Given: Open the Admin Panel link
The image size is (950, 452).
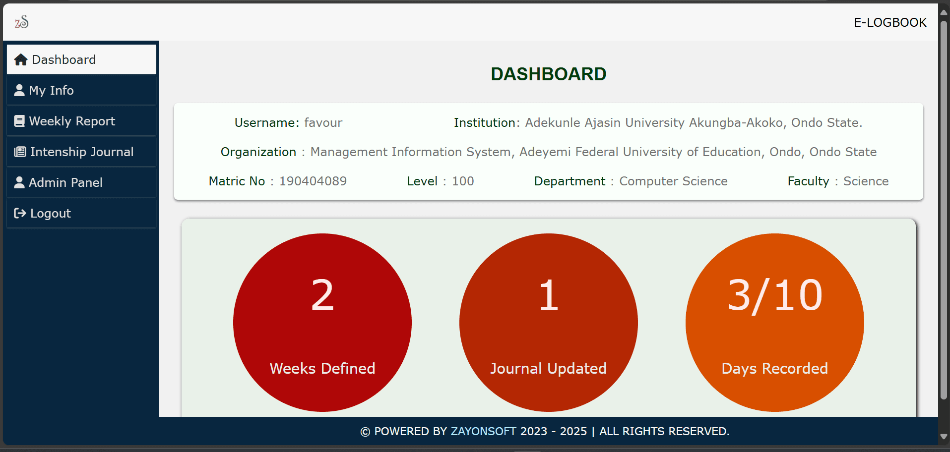Looking at the screenshot, I should (66, 183).
